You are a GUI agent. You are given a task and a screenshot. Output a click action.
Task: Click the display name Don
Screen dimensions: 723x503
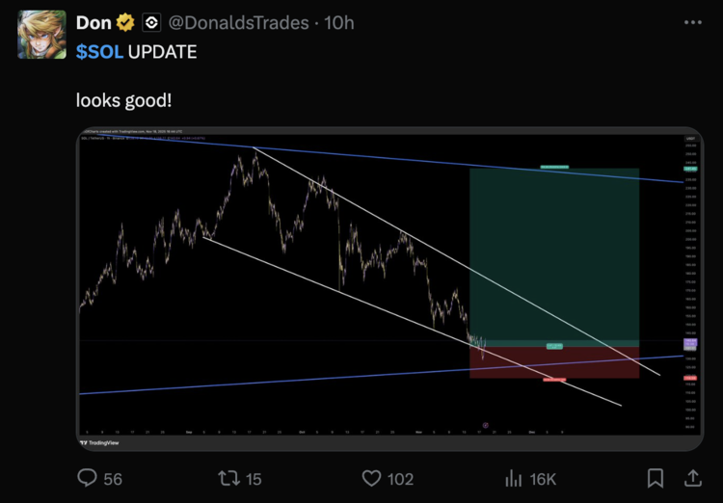coord(94,22)
